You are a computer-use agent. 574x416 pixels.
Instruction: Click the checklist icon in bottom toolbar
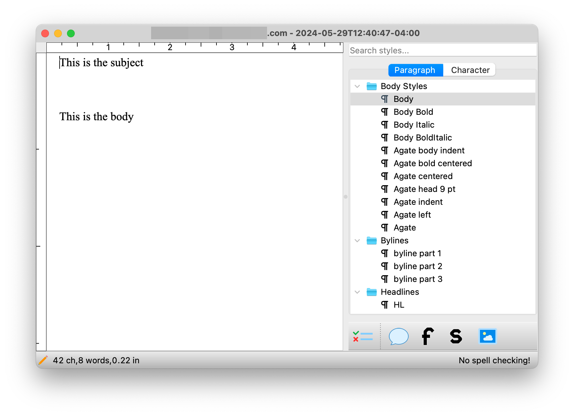363,337
